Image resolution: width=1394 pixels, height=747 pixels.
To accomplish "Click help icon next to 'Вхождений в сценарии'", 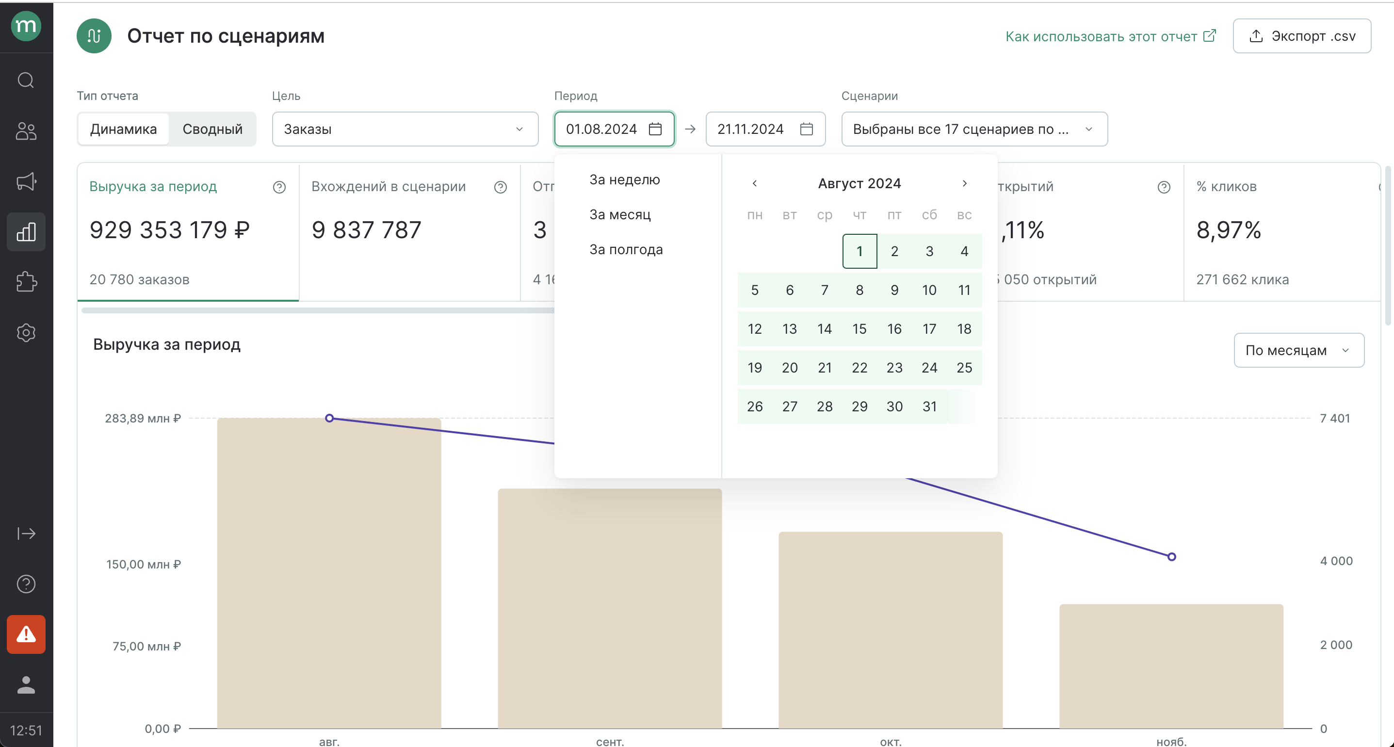I will pyautogui.click(x=501, y=187).
